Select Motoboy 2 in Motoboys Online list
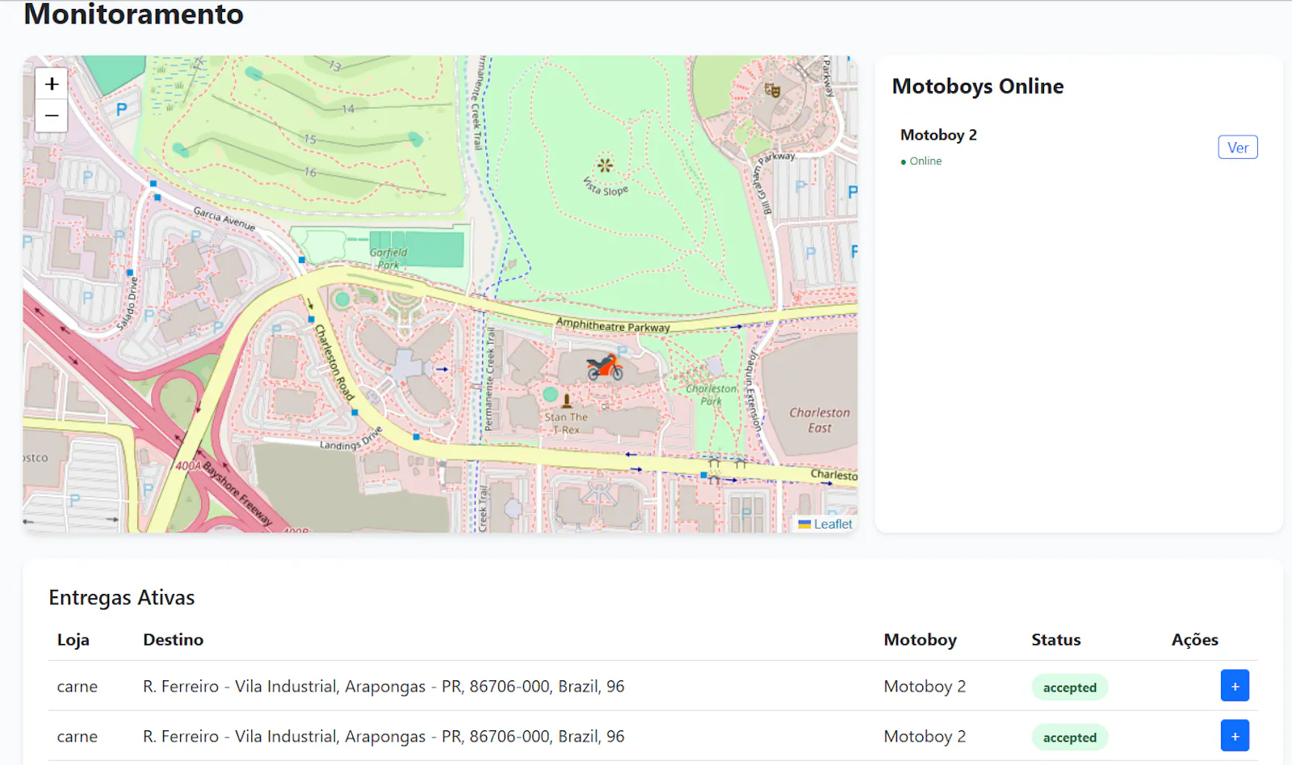Viewport: 1292px width, 765px height. pos(938,135)
